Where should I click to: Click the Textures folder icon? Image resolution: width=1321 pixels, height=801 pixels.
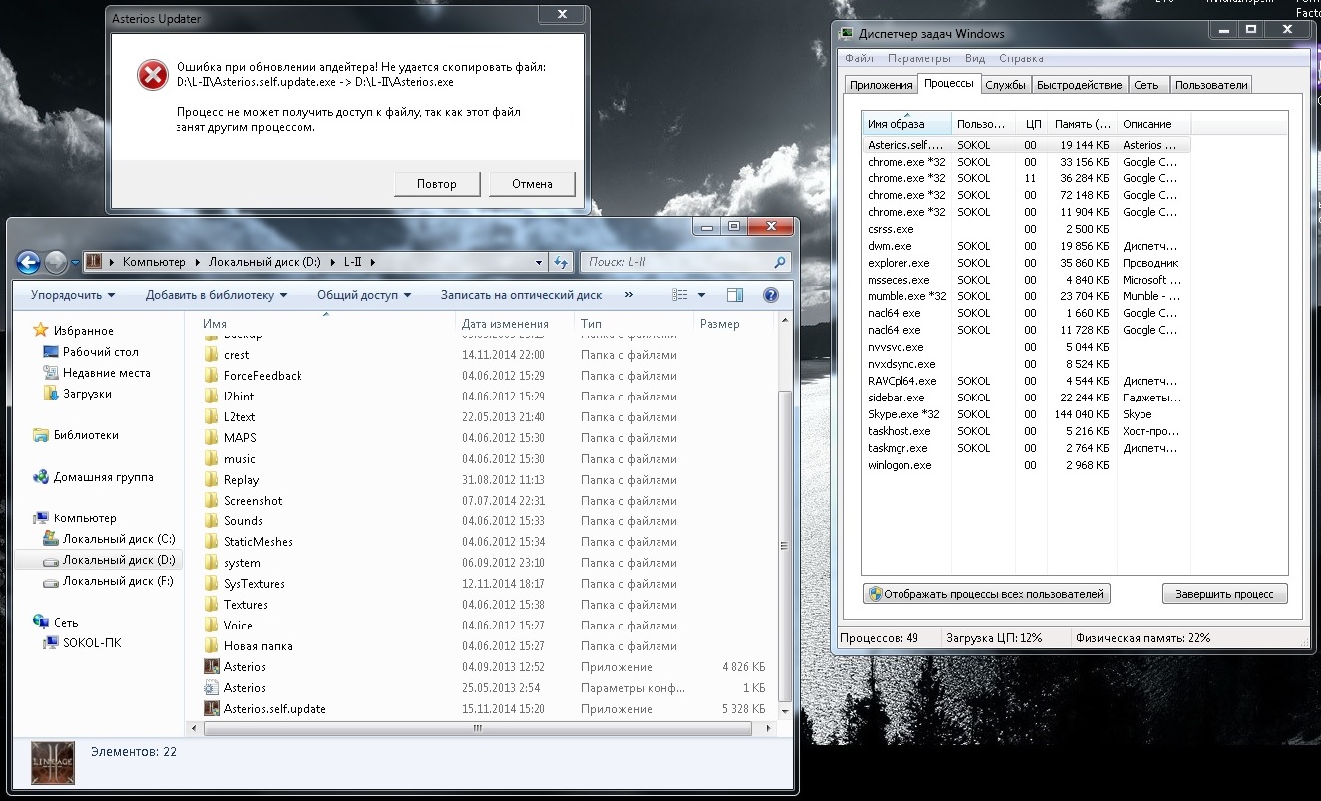[211, 604]
